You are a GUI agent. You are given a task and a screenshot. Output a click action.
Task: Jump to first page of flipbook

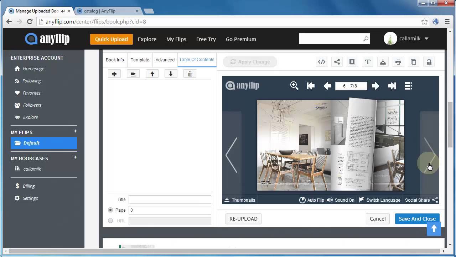pos(311,86)
